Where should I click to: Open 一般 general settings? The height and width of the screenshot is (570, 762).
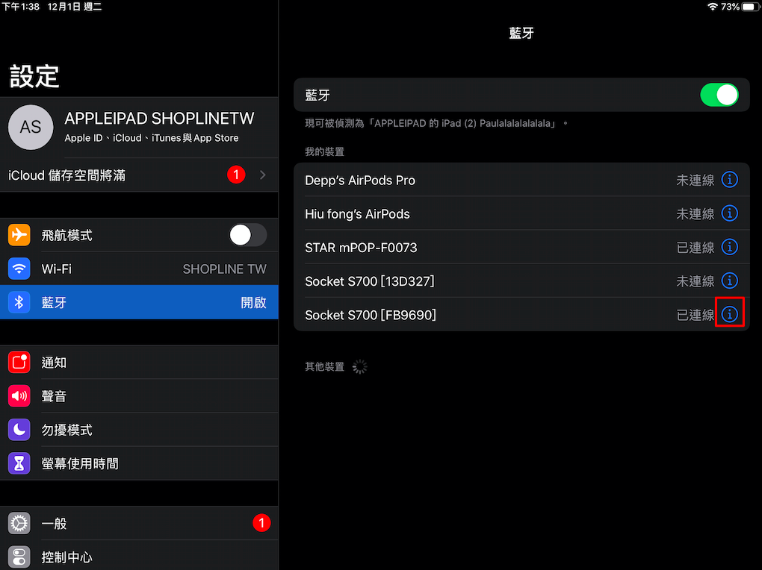click(x=139, y=524)
